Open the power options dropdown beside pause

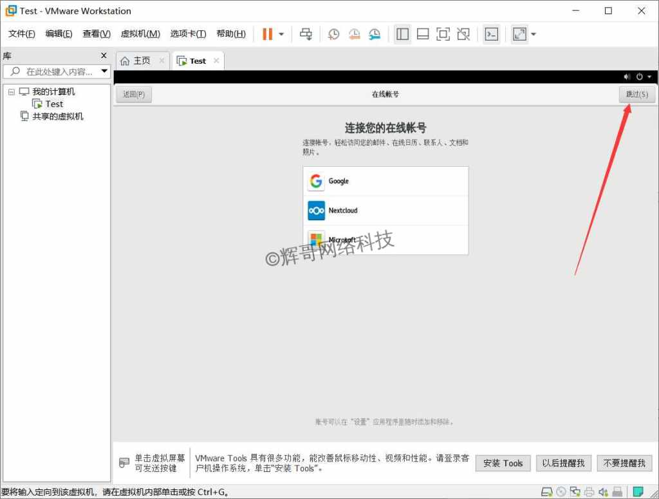coord(281,34)
